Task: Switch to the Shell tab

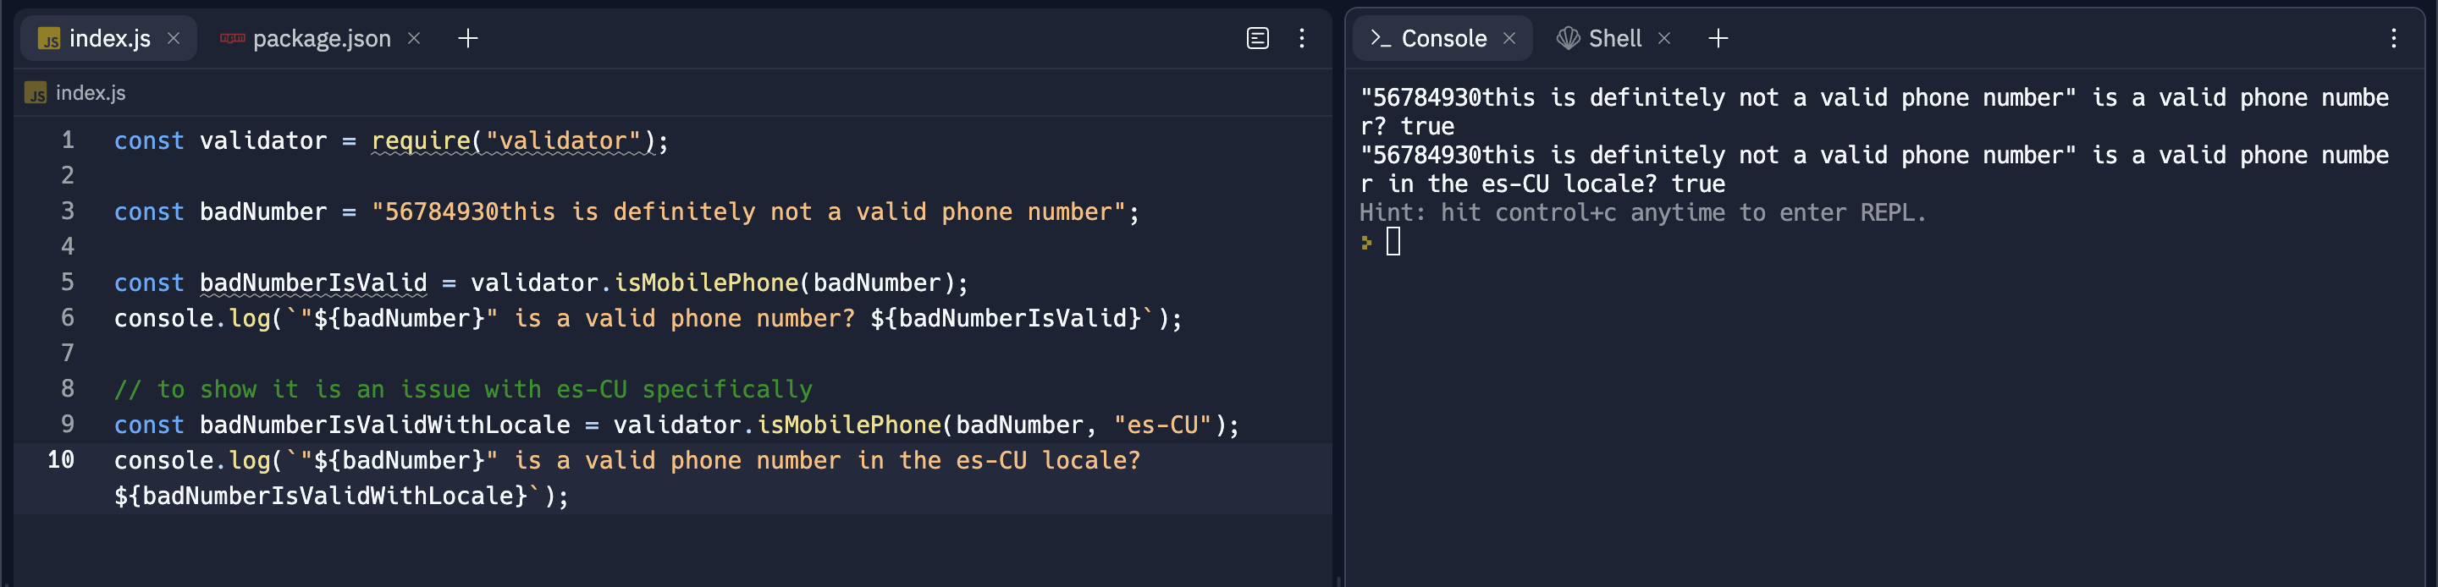Action: (1613, 39)
